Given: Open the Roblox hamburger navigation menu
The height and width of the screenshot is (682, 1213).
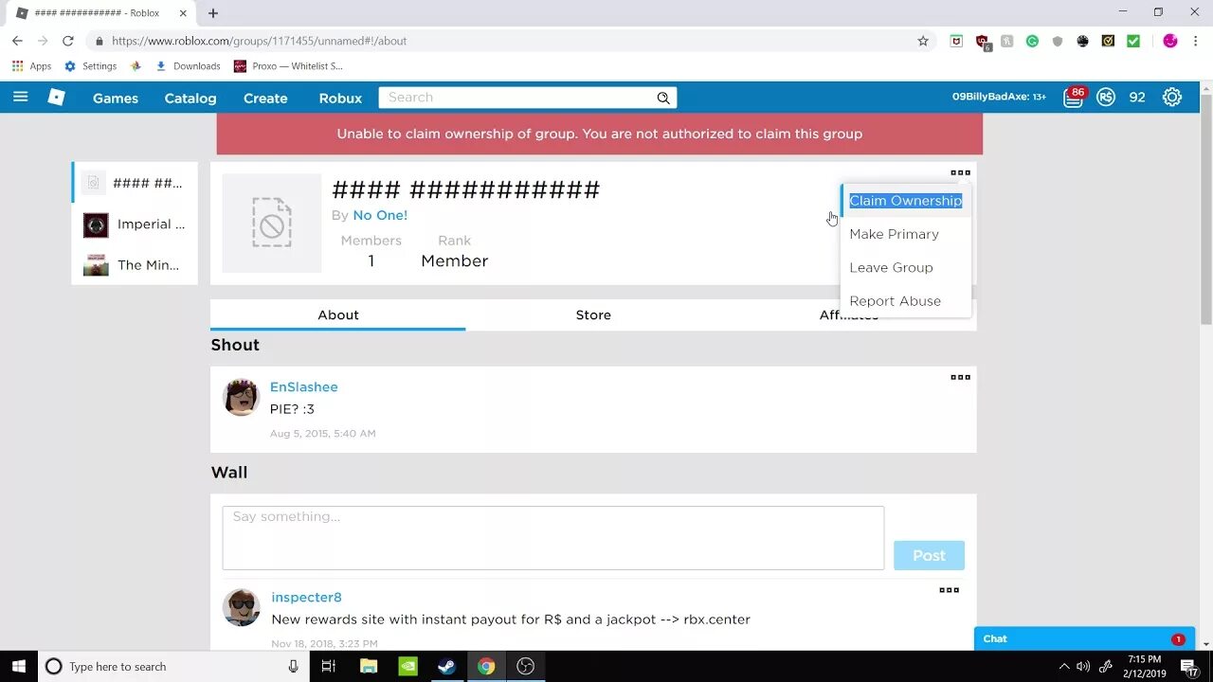Looking at the screenshot, I should point(20,97).
